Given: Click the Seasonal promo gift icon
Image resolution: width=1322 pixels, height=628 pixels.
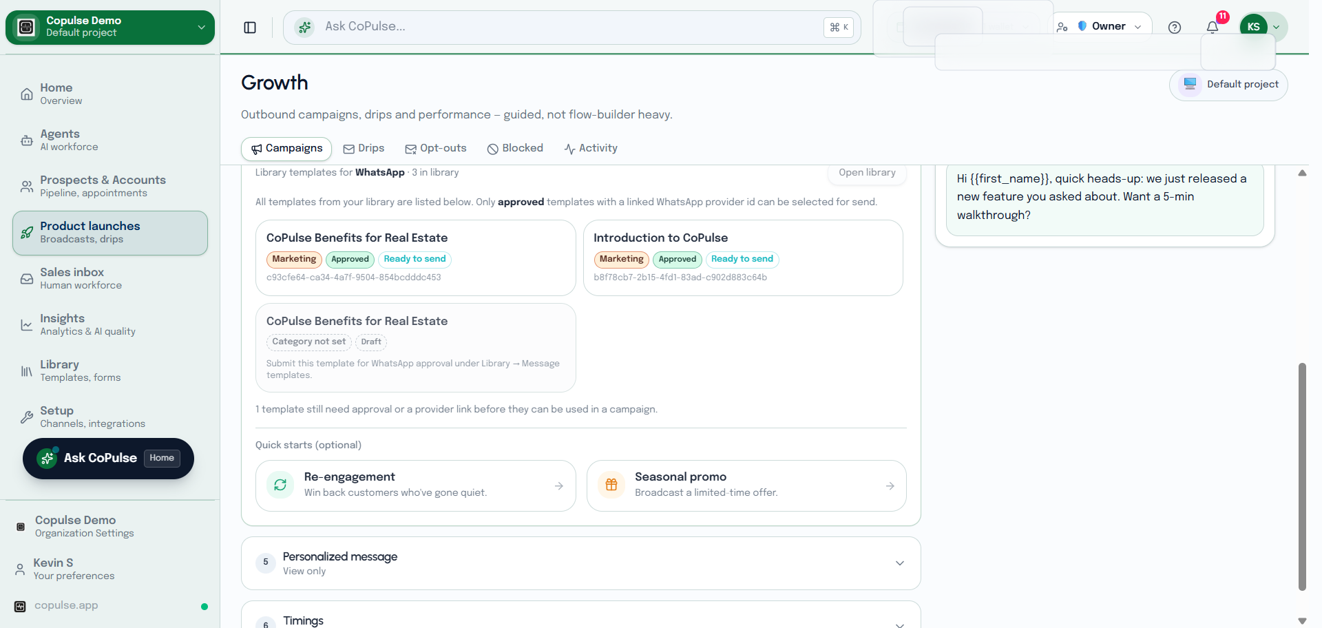Looking at the screenshot, I should (x=611, y=485).
